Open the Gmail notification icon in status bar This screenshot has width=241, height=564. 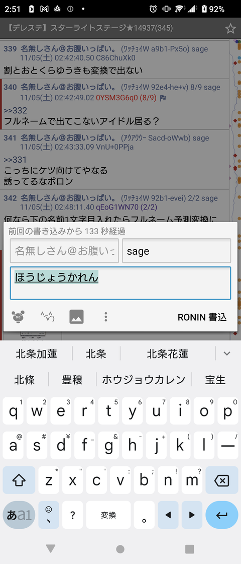click(44, 9)
